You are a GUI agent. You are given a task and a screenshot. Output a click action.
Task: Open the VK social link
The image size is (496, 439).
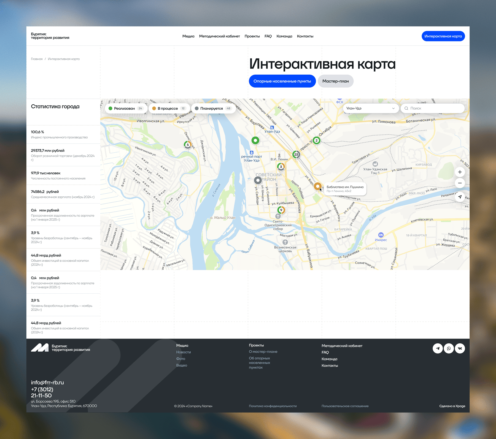coord(460,348)
